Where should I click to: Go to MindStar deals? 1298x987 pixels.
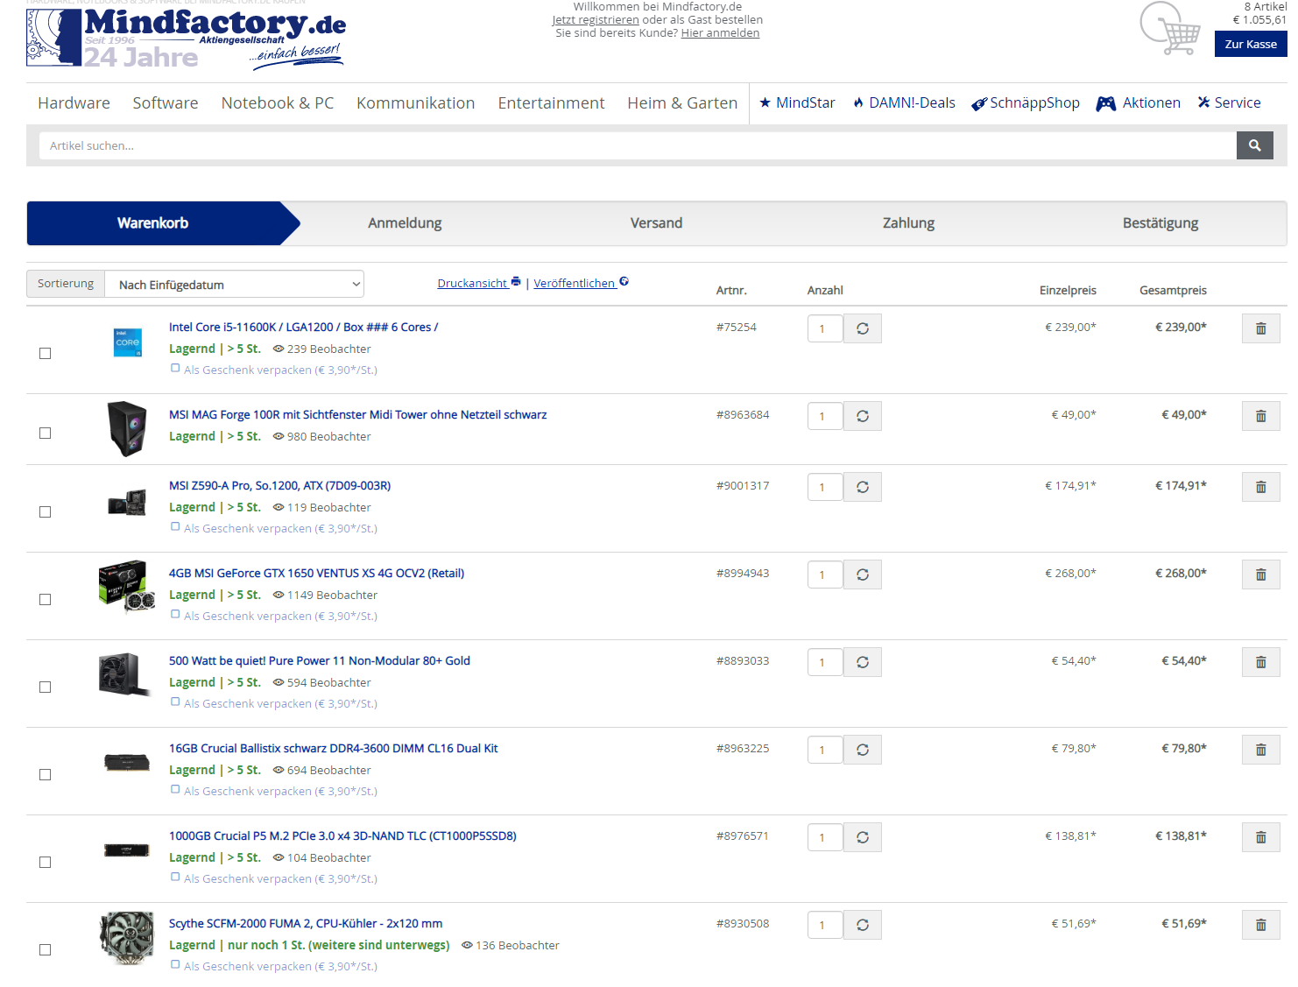click(797, 102)
